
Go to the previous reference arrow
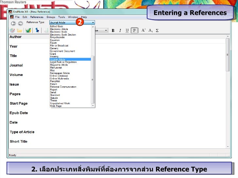tap(13, 23)
